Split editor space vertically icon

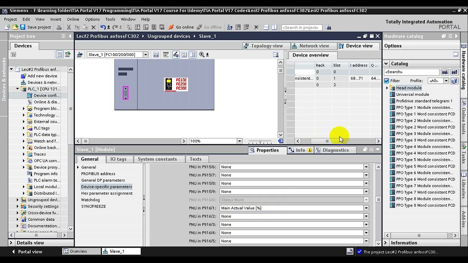click(275, 27)
